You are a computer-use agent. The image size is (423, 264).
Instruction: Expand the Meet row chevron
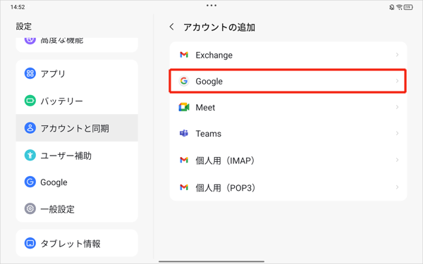[x=397, y=107]
